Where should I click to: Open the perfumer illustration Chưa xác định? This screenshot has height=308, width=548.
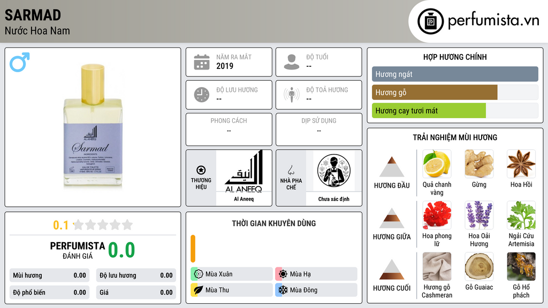click(x=334, y=171)
